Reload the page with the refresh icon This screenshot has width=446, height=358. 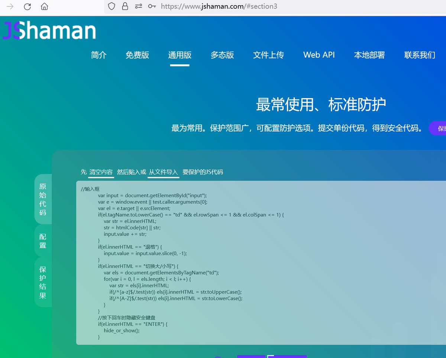click(27, 6)
